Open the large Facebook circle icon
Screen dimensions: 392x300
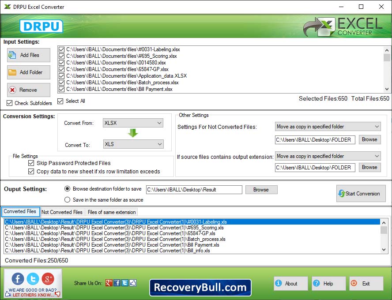[18, 279]
